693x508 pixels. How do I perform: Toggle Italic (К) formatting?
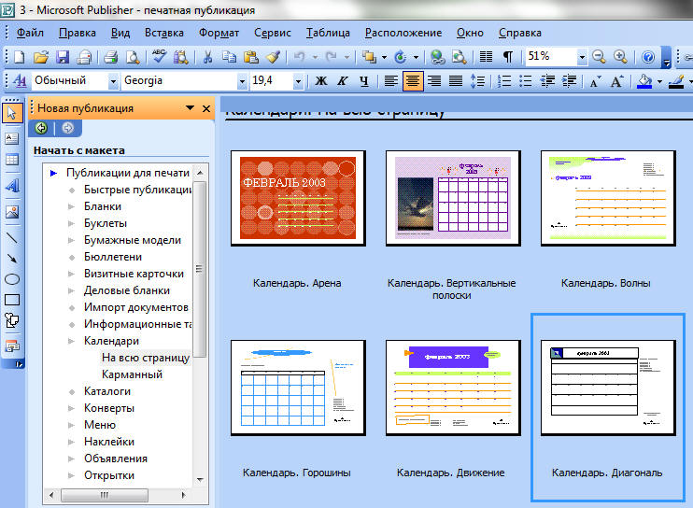pyautogui.click(x=343, y=81)
